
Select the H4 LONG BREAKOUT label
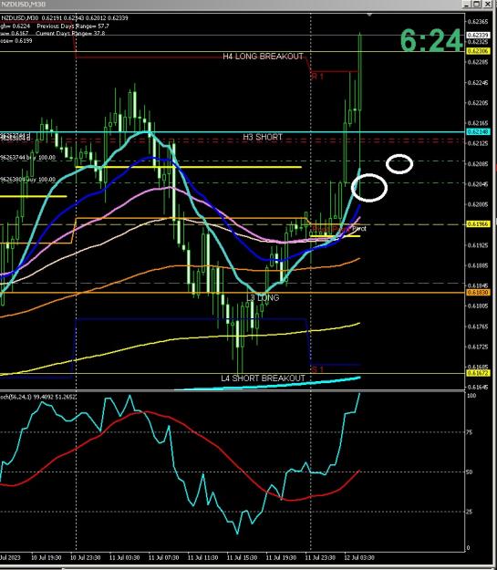(263, 57)
